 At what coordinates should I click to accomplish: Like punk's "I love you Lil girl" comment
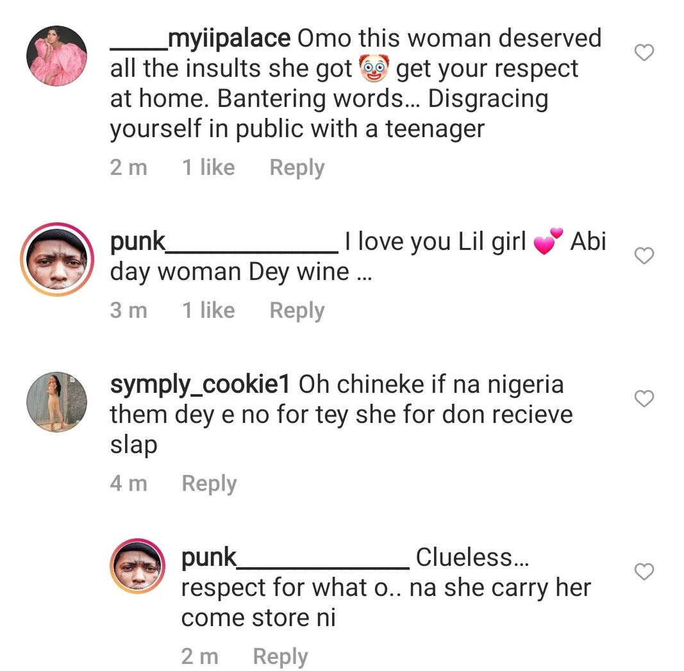(x=643, y=256)
